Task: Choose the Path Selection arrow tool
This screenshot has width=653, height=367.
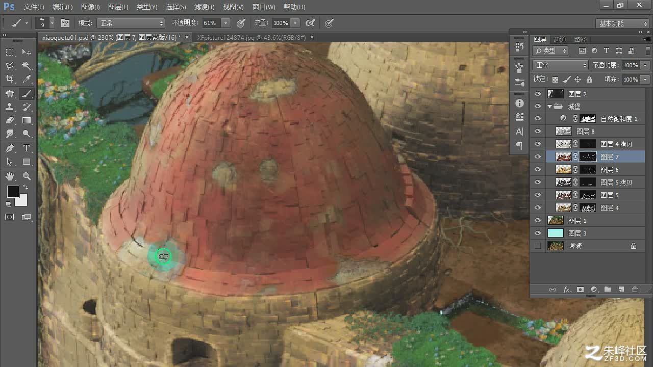Action: (x=10, y=162)
